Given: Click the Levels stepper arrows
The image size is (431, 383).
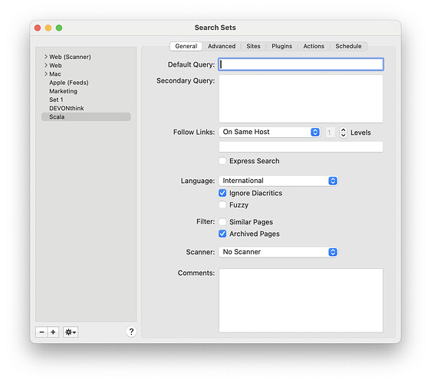Looking at the screenshot, I should pos(343,133).
